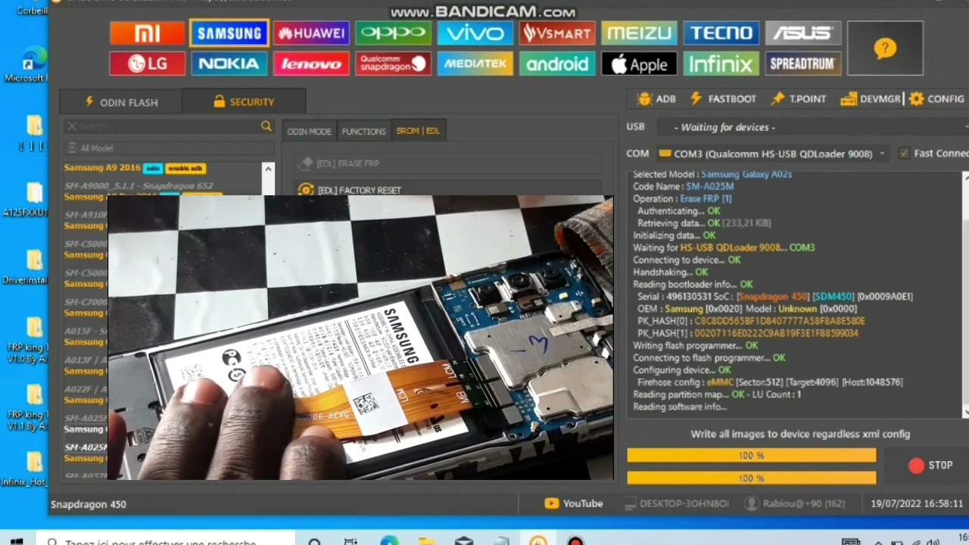Expand the USB device dropdown
The width and height of the screenshot is (969, 545).
(x=812, y=127)
